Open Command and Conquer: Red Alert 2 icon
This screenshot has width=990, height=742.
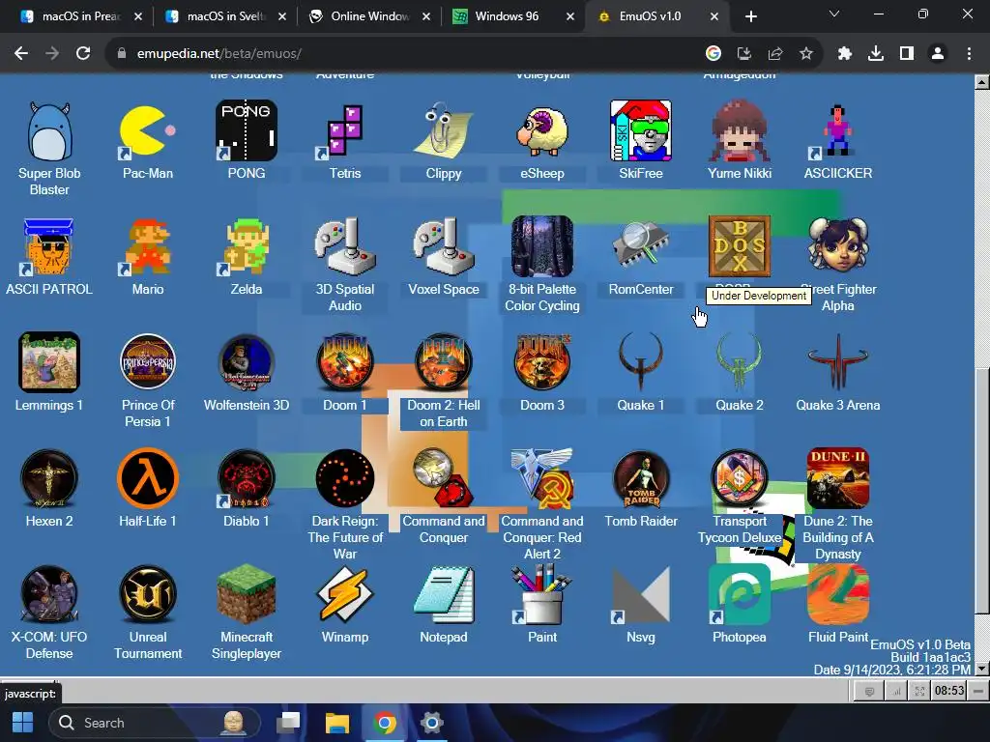541,479
